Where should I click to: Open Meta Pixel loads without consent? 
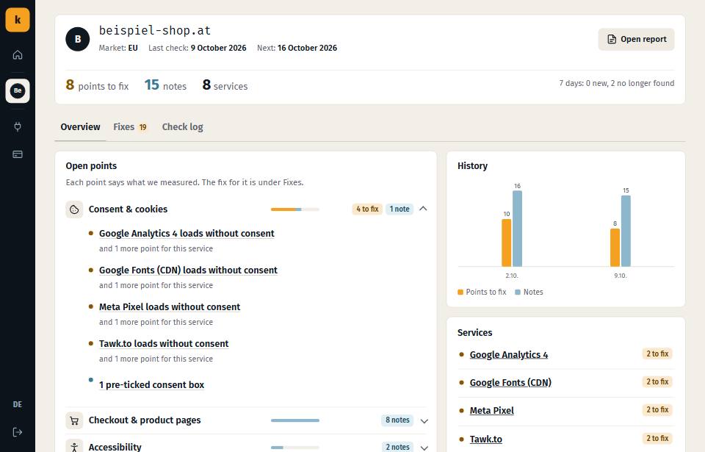170,307
